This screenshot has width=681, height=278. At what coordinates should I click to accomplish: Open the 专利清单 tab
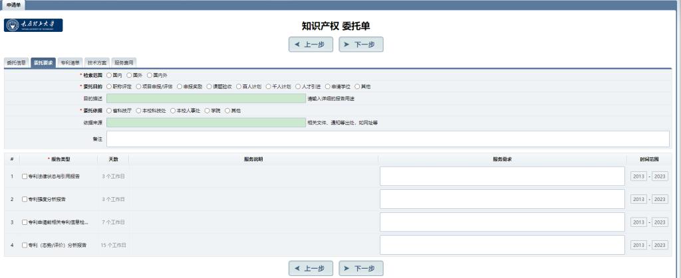(70, 62)
